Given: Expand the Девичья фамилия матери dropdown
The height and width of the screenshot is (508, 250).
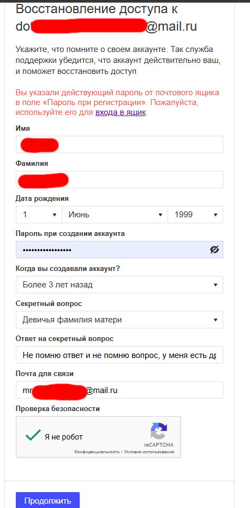Looking at the screenshot, I should [120, 320].
